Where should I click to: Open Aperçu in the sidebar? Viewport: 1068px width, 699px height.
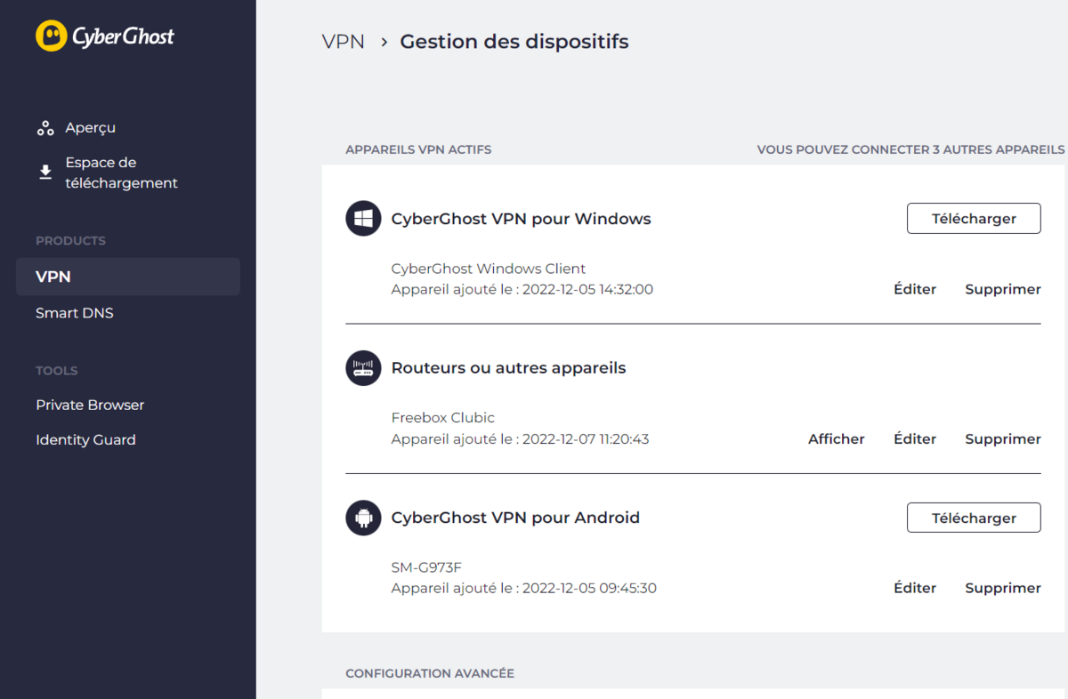(90, 128)
